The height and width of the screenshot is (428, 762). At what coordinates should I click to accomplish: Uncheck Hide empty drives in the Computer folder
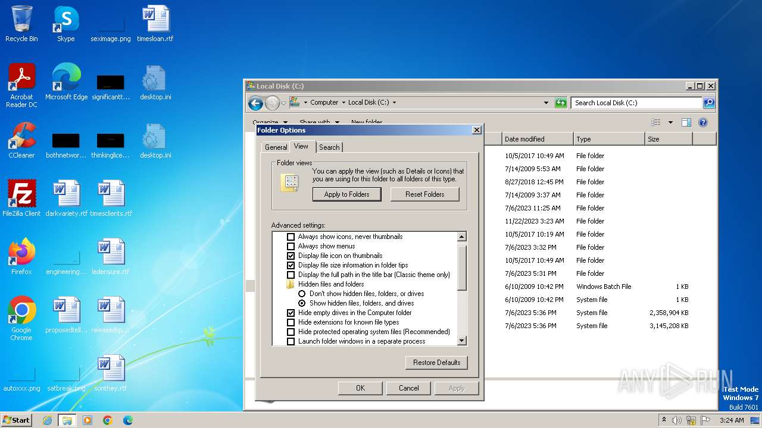point(291,313)
